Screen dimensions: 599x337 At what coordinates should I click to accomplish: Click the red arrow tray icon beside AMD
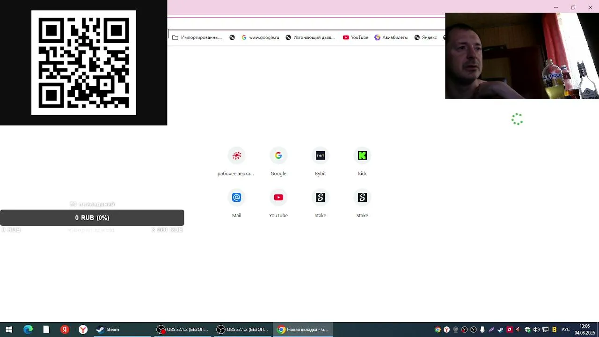[518, 330]
